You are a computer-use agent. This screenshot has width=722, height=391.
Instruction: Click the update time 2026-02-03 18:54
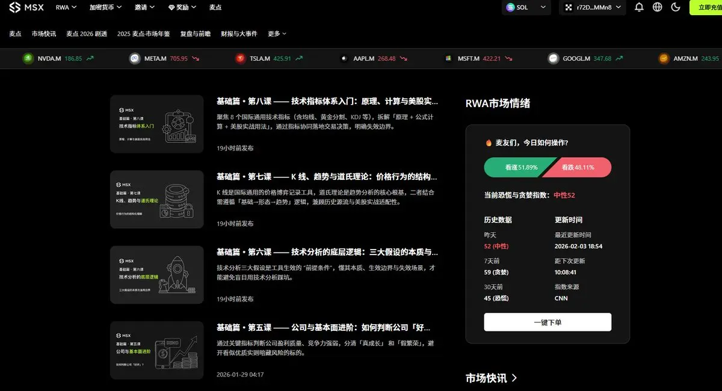tap(578, 246)
